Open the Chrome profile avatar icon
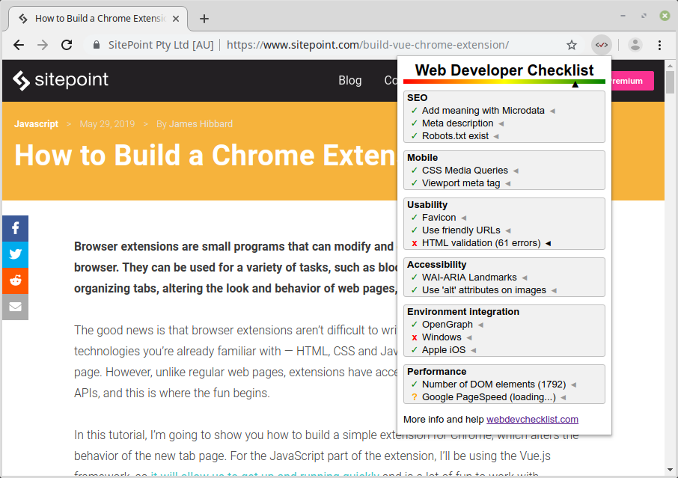This screenshot has height=478, width=678. 635,45
